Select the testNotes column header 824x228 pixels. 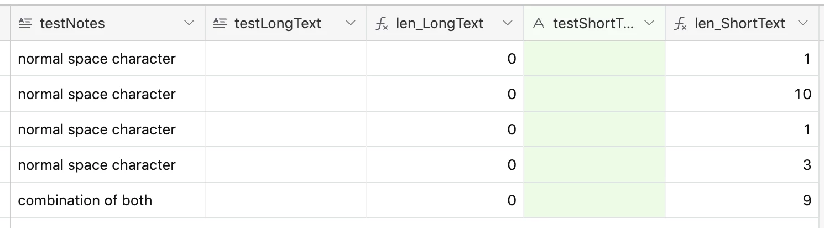108,23
